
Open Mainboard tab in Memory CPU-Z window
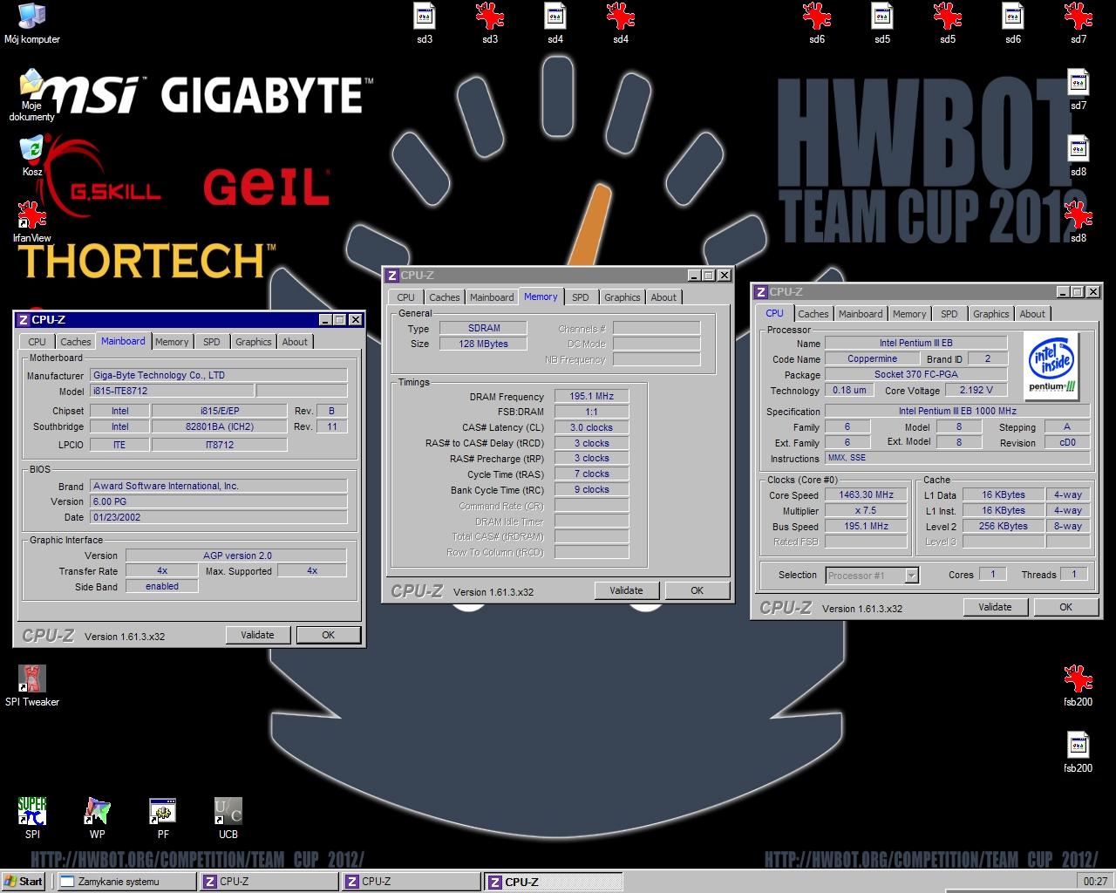tap(492, 297)
